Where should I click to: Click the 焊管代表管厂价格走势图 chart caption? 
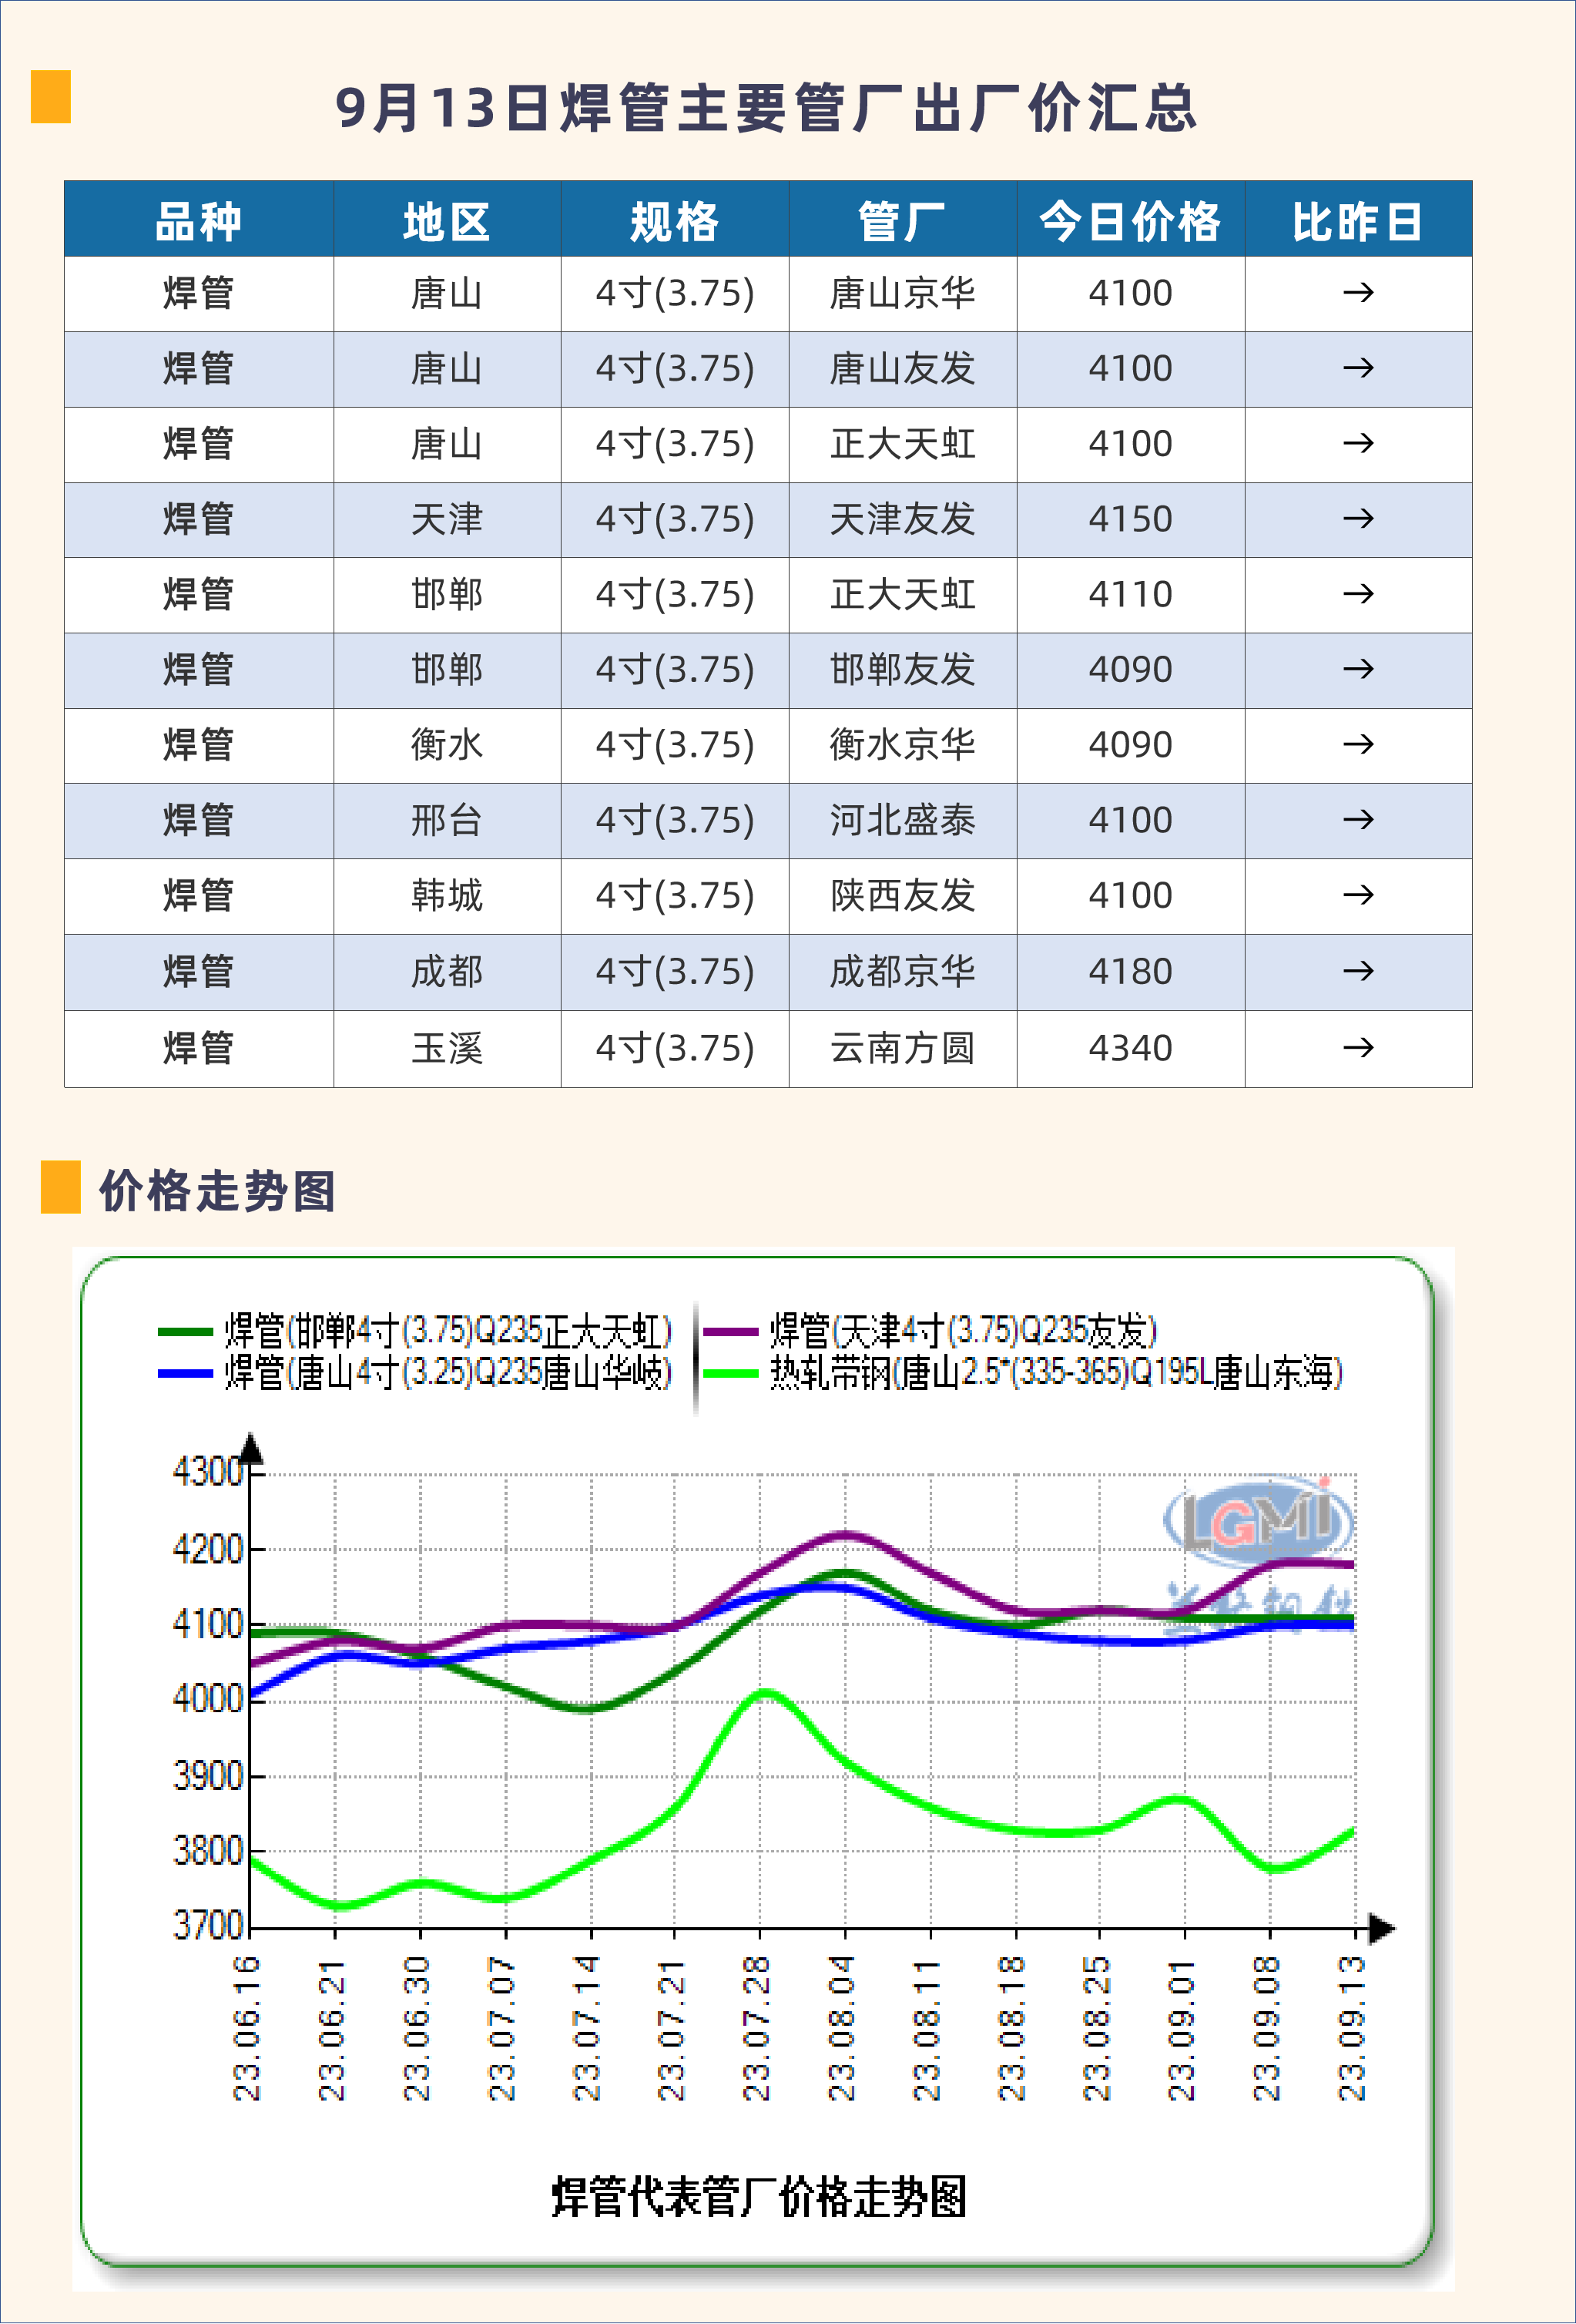point(759,2197)
